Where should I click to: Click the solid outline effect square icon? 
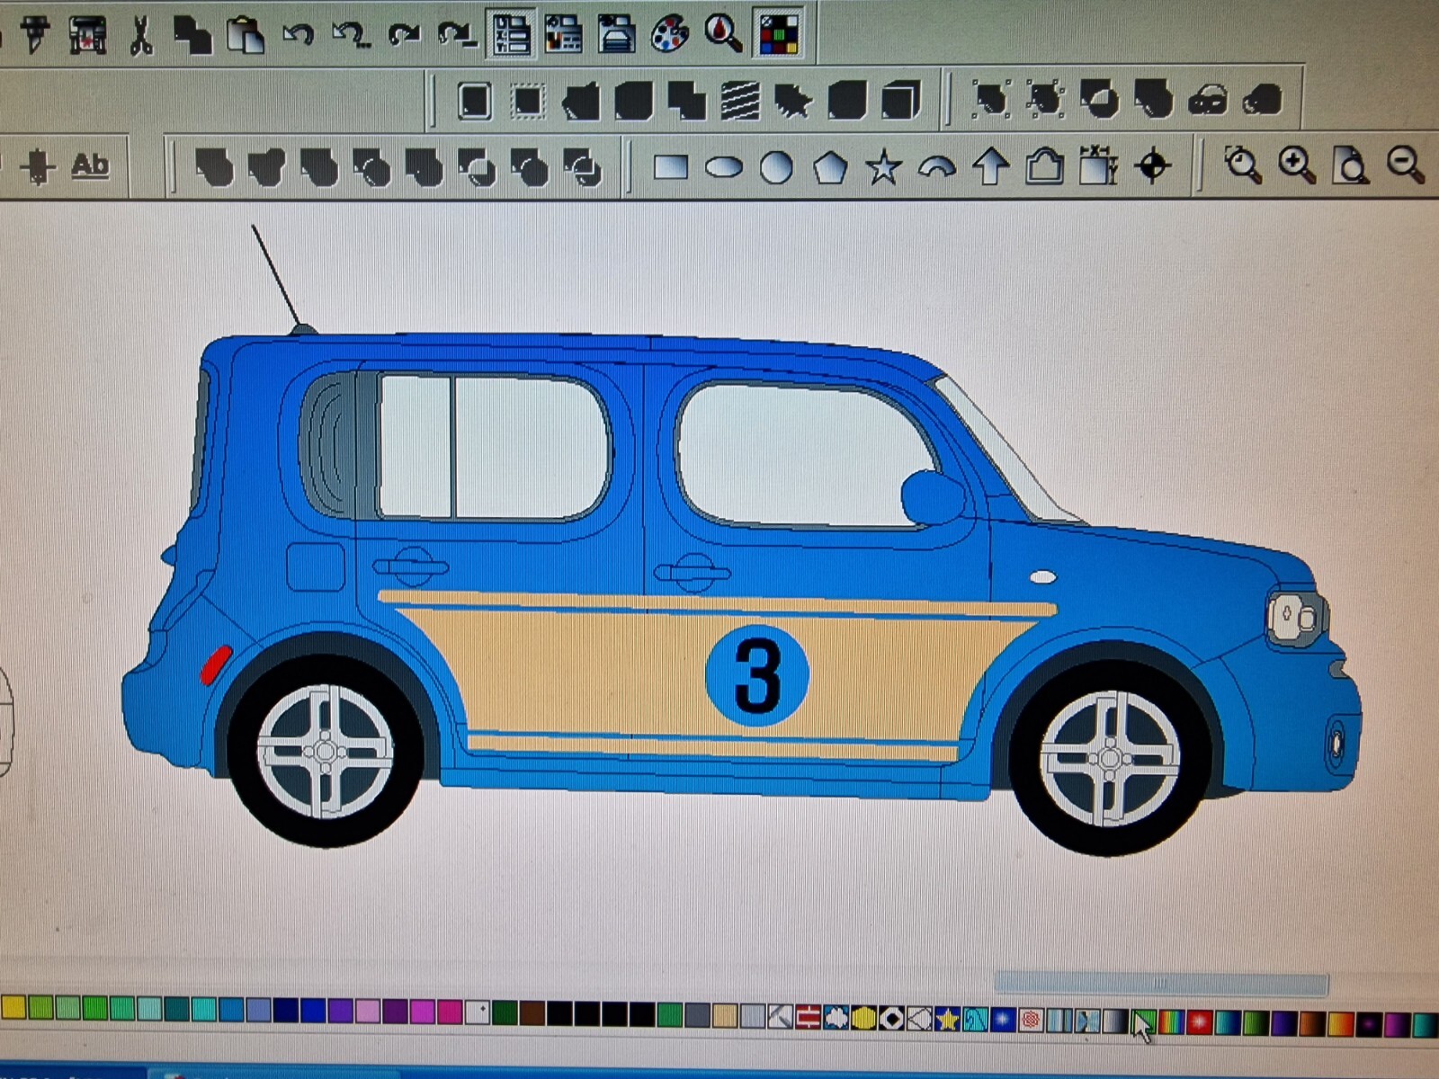click(x=474, y=101)
